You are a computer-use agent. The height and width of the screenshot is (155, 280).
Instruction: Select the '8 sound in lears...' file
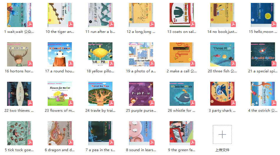pos(141,133)
